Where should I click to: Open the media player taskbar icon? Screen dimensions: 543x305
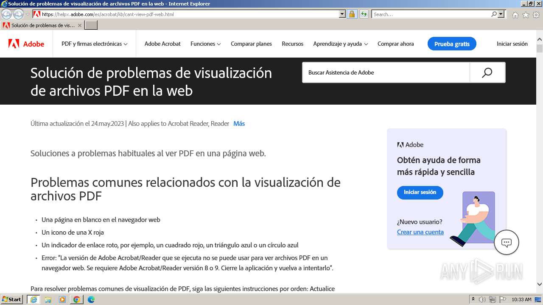point(62,299)
